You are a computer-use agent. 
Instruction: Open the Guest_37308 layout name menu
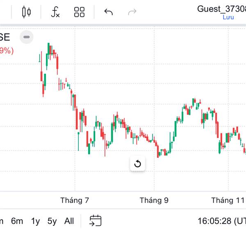tap(221, 8)
